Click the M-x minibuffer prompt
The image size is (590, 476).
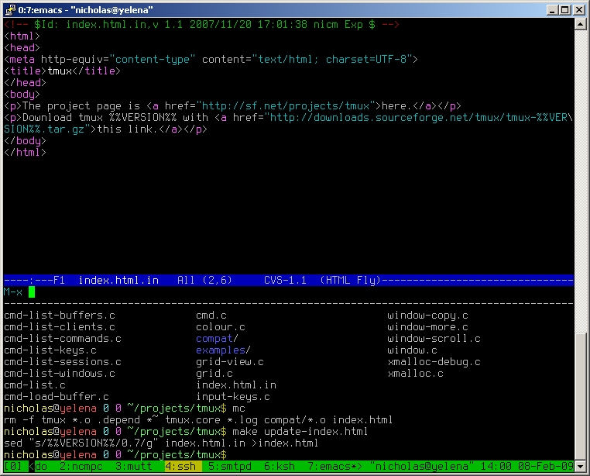click(13, 292)
